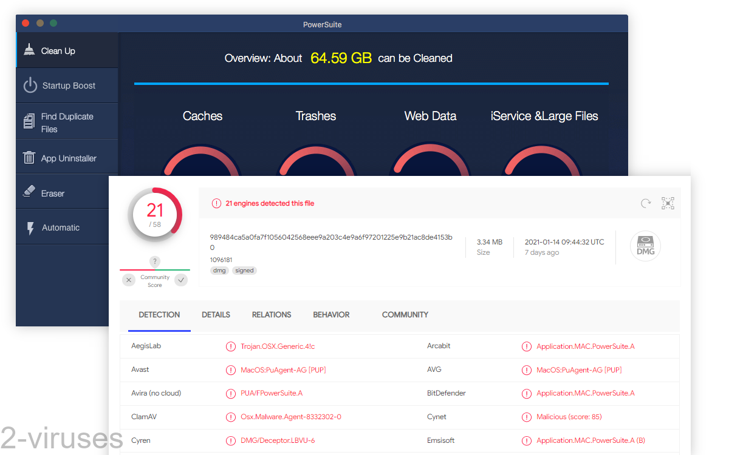The image size is (729, 455).
Task: Click the App Uninstaller trash can icon
Action: click(29, 158)
